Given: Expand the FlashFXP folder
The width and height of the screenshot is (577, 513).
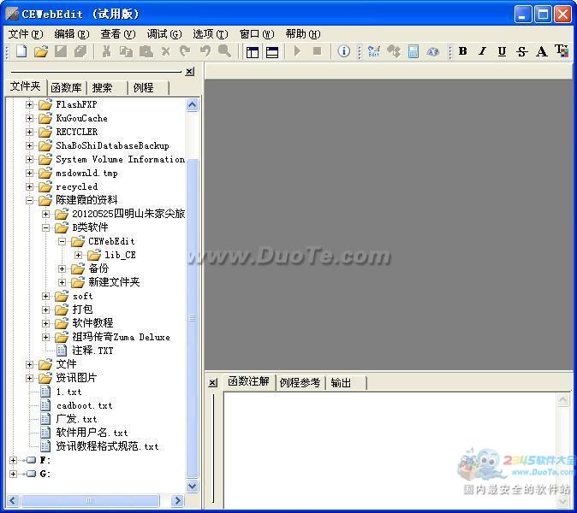Looking at the screenshot, I should (x=29, y=104).
